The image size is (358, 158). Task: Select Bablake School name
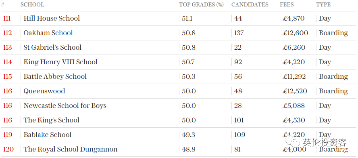48,135
